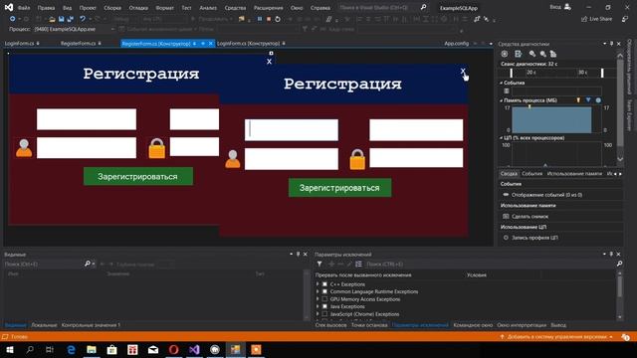Click Zoom In on the diagnostics timeline
This screenshot has width=637, height=358.
point(532,54)
